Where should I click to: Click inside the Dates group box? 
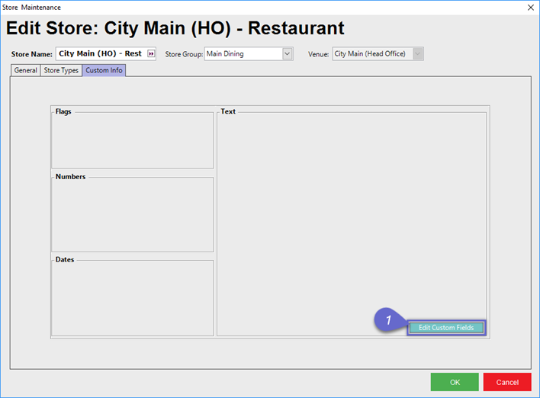(x=132, y=299)
